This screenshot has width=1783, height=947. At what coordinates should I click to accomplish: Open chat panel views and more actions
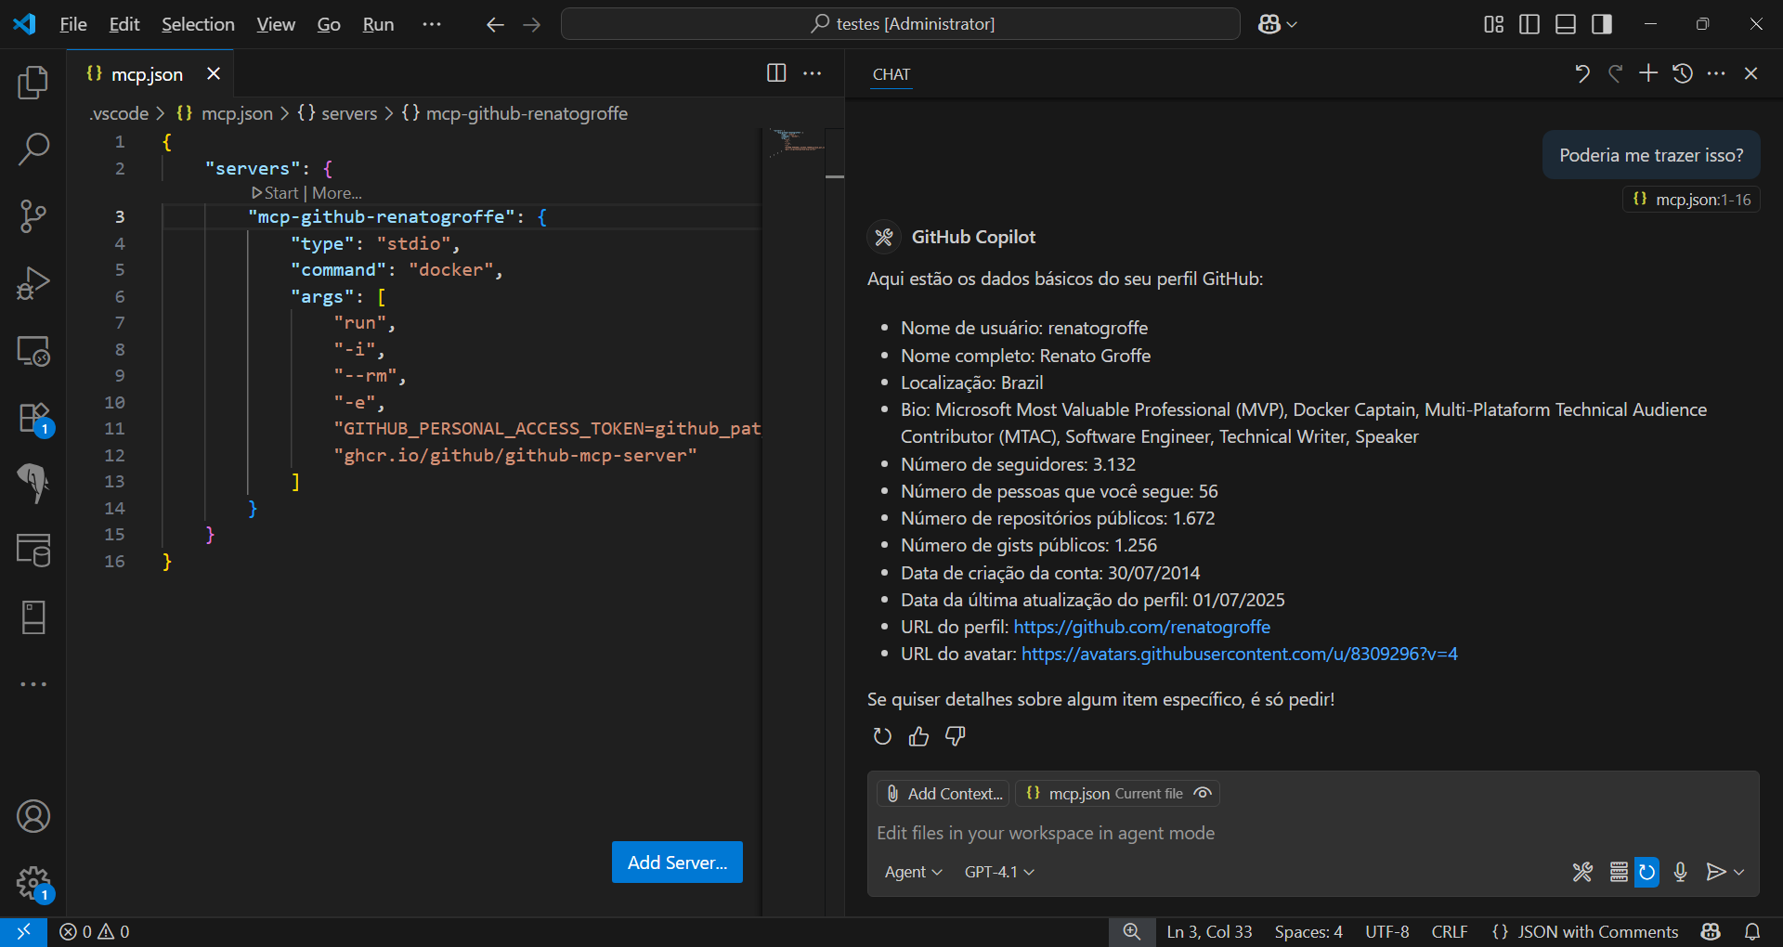click(1716, 73)
